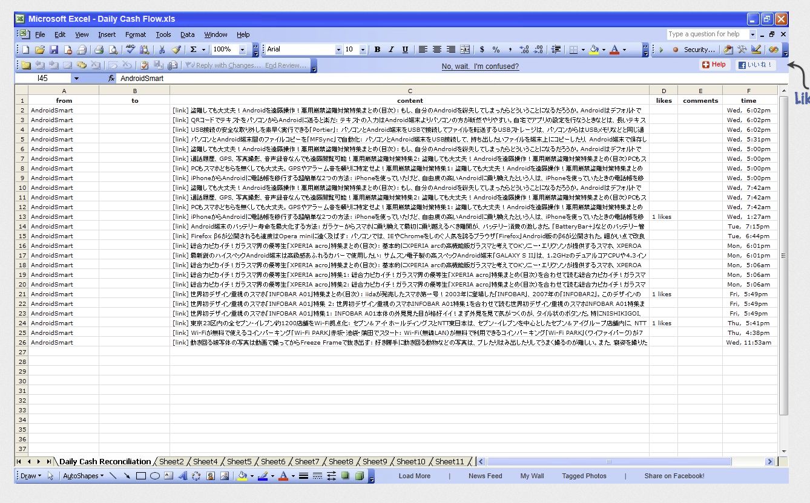Toggle the shadow style on the drawing toolbar
The width and height of the screenshot is (810, 503).
345,476
